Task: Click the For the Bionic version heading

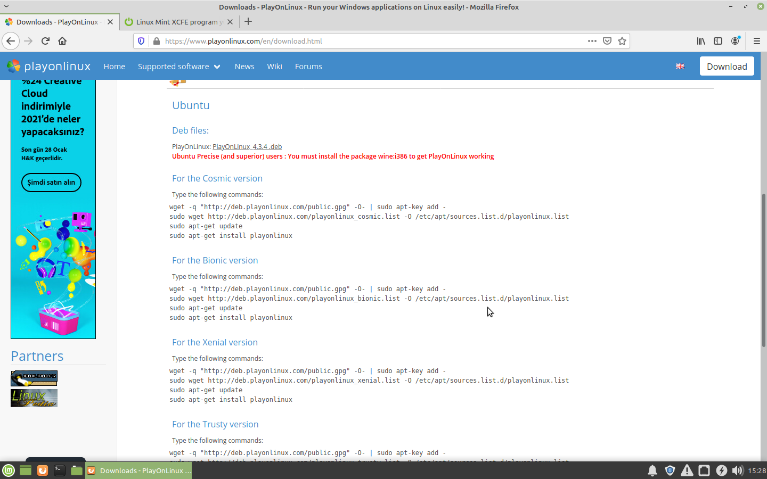Action: tap(215, 260)
